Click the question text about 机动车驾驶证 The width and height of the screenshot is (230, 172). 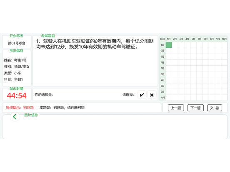pyautogui.click(x=95, y=44)
